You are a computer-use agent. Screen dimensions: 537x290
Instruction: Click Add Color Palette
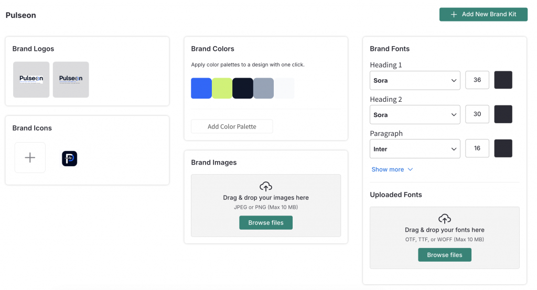coord(232,126)
